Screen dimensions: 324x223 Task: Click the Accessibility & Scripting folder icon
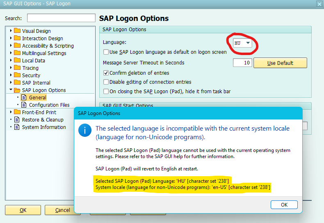point(17,46)
